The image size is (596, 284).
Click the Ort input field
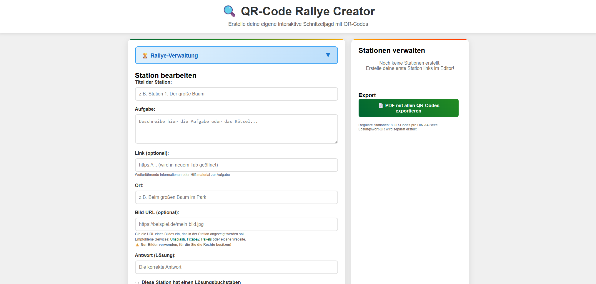pos(236,197)
